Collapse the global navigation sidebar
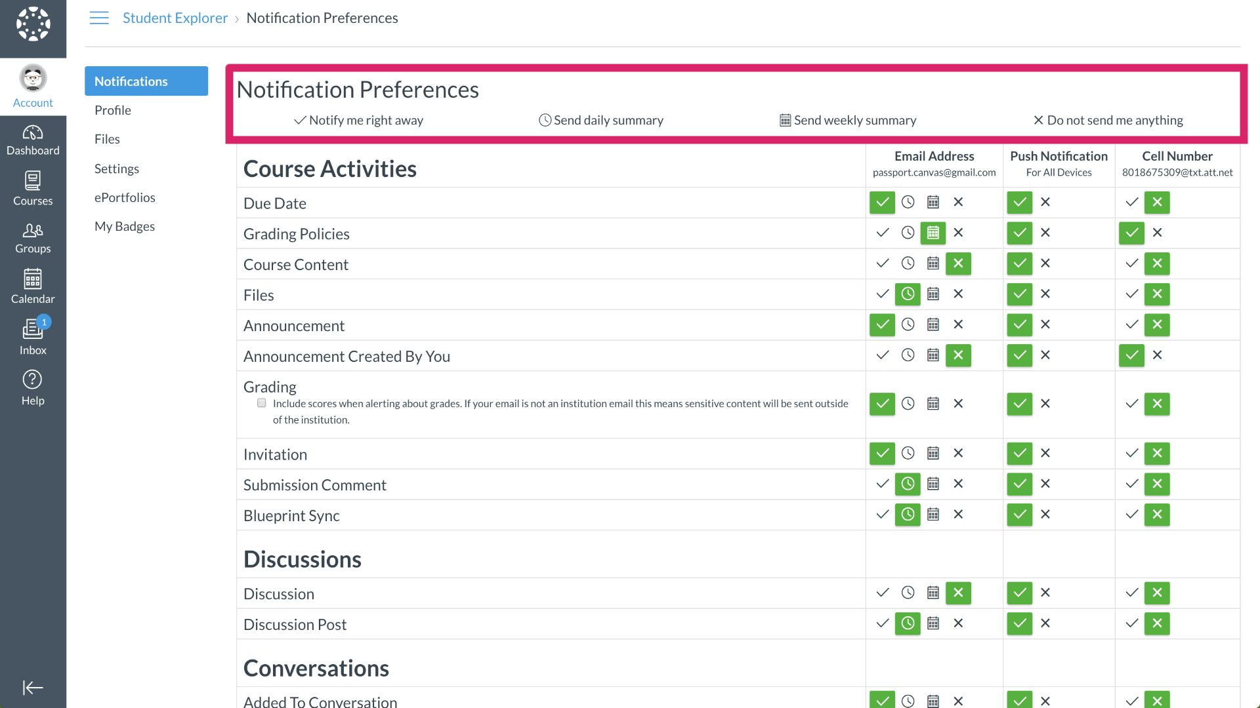Viewport: 1260px width, 708px height. (x=33, y=687)
